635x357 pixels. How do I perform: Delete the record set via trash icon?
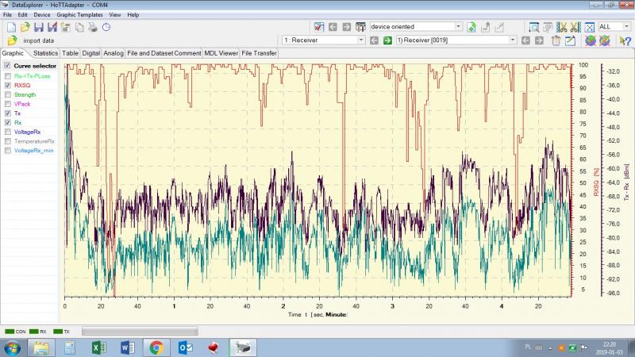(x=556, y=40)
